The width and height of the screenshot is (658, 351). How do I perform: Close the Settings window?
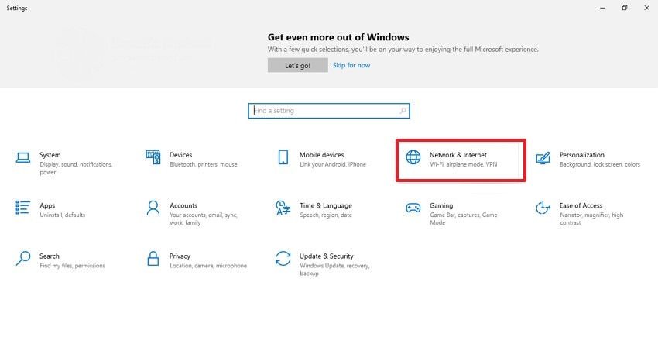tap(646, 8)
